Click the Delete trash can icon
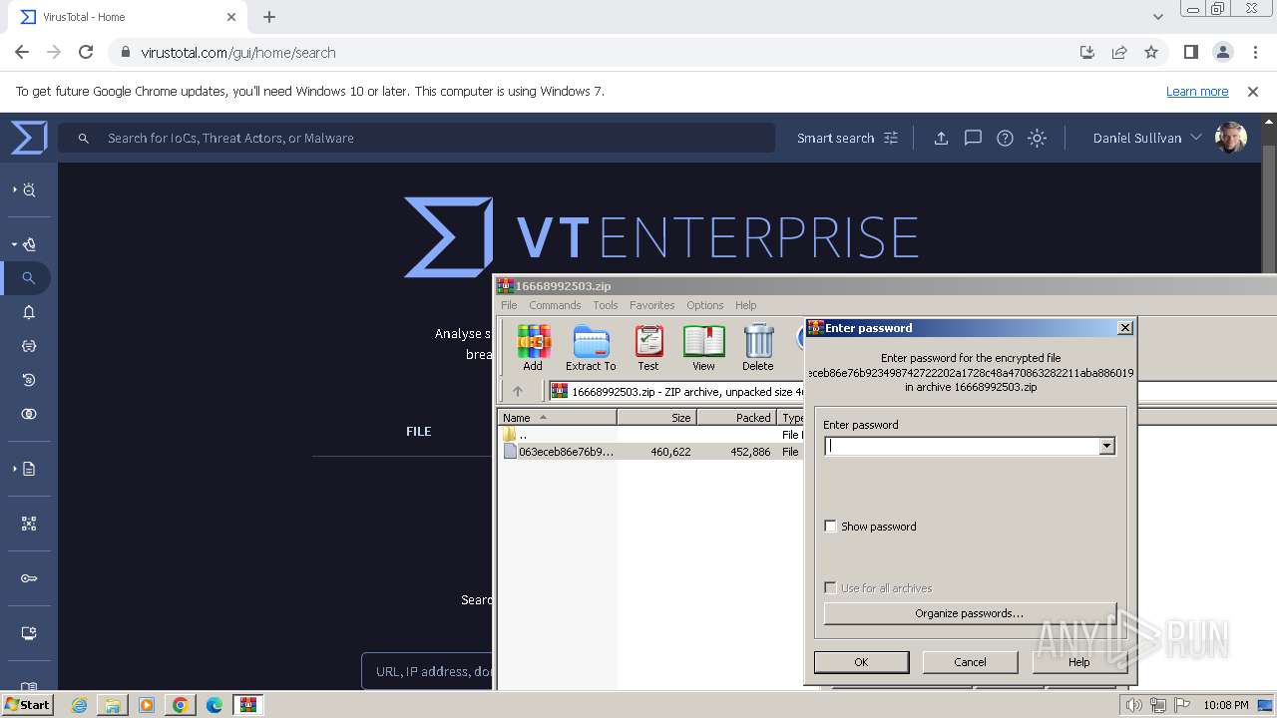Viewport: 1277px width, 718px height. tap(758, 347)
